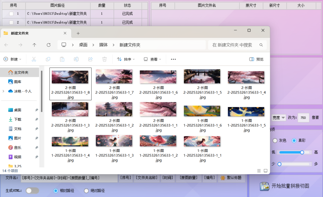
Task: Click the 低 to 高 quality slider
Action: 291,152
